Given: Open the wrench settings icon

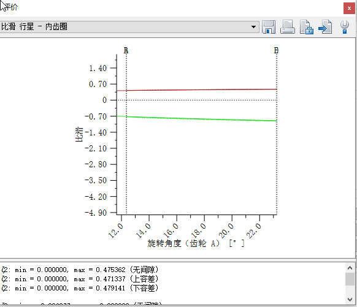Looking at the screenshot, I should (x=345, y=27).
